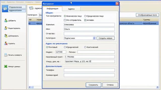Screen dimensions: 161x90
Task: Choose Фактический default address type
Action: [x=85, y=47]
